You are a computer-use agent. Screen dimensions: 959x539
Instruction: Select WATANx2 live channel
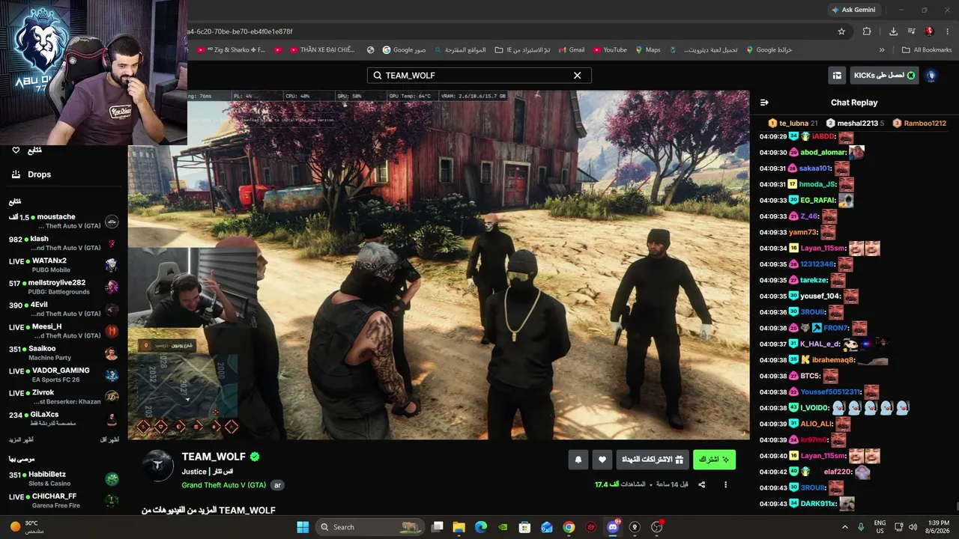[64, 265]
